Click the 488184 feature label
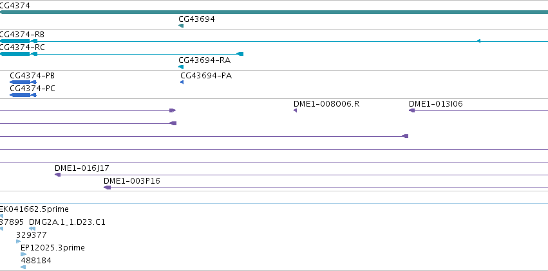Image resolution: width=548 pixels, height=271 pixels. (x=36, y=261)
